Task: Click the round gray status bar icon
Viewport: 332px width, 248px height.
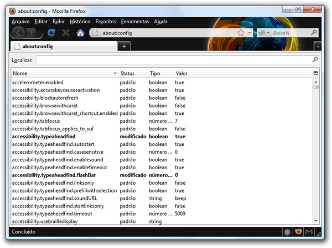Action: [x=287, y=232]
